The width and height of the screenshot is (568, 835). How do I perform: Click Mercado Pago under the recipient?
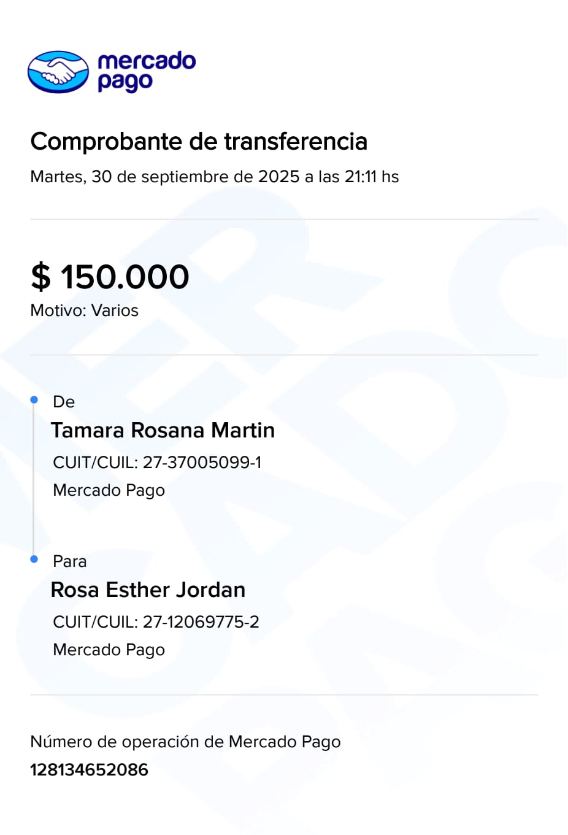pos(109,650)
